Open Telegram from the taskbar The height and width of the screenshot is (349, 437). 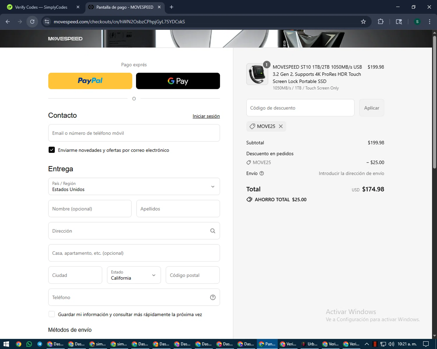pos(40,344)
